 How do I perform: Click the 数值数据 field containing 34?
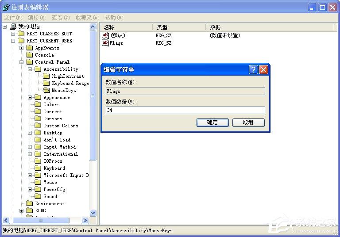(x=185, y=110)
